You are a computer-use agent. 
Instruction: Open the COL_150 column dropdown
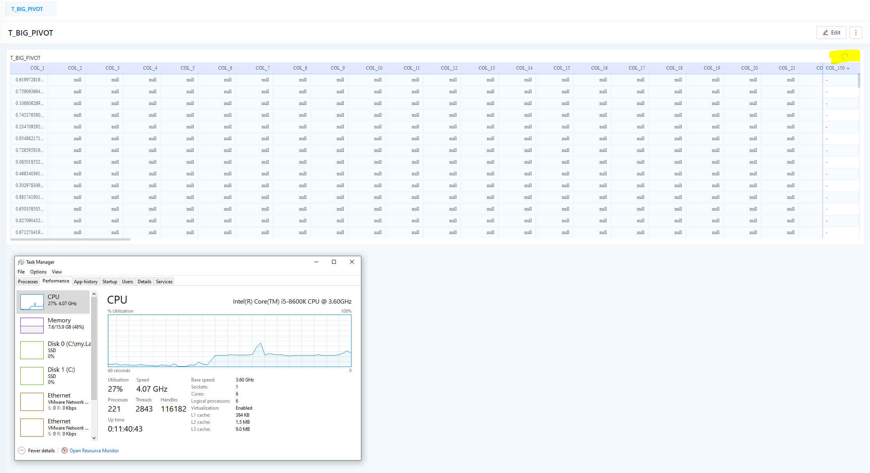click(x=848, y=68)
